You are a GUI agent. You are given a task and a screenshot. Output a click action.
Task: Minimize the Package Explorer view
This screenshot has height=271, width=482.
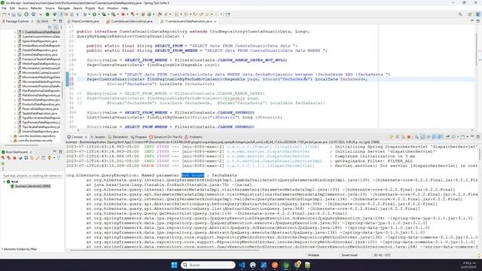(55, 21)
